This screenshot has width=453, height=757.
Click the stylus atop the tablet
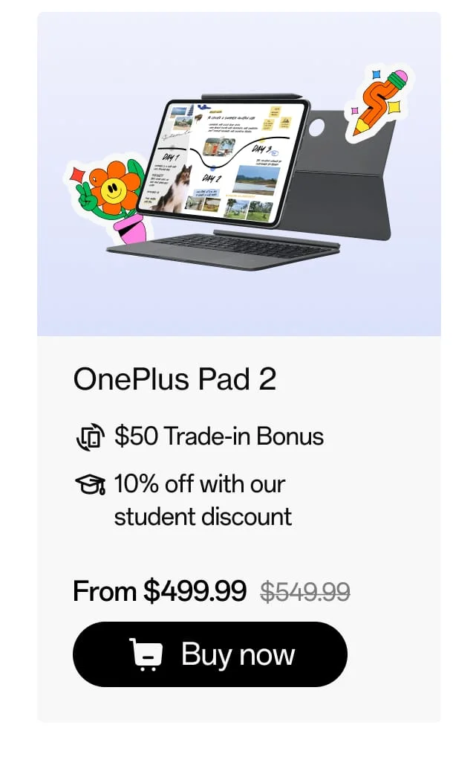252,97
